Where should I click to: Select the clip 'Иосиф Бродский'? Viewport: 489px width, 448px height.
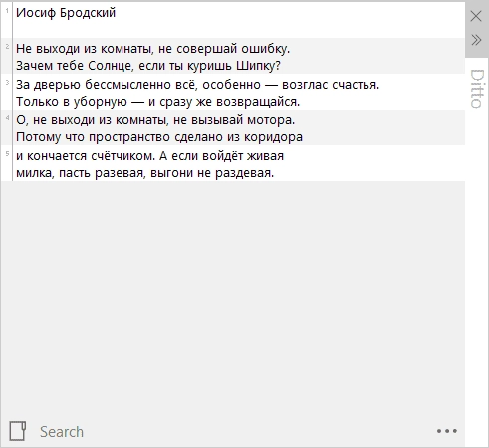[x=233, y=20]
